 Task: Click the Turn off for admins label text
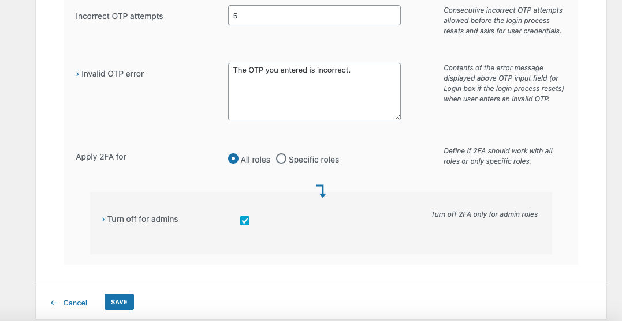(143, 219)
